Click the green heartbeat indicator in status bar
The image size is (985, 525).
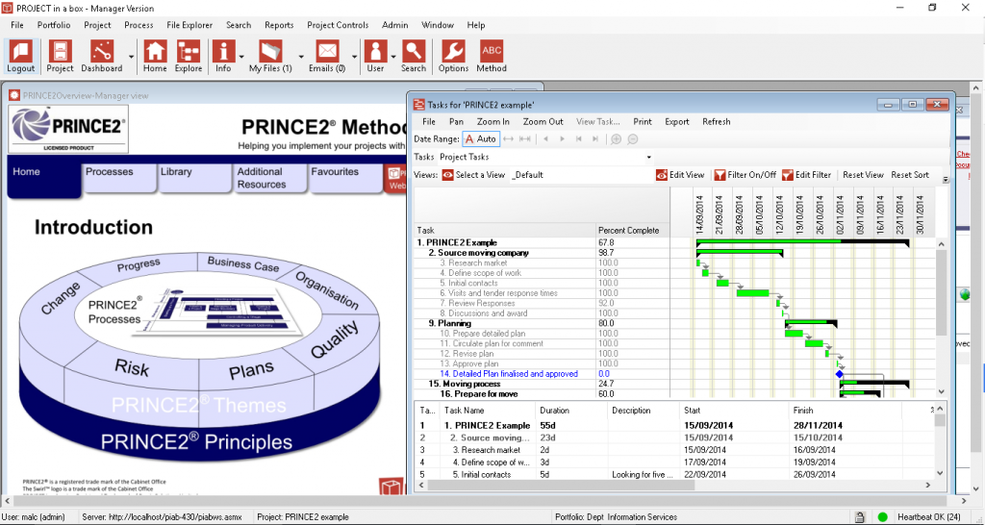tap(883, 517)
